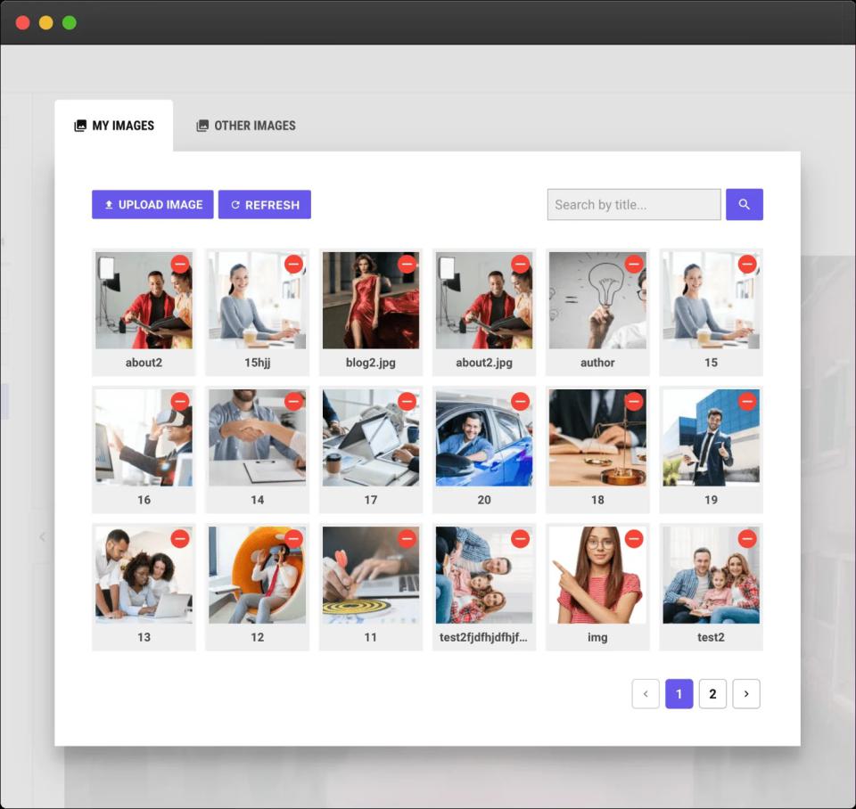856x809 pixels.
Task: Delete the author image via red minus
Action: pyautogui.click(x=634, y=264)
